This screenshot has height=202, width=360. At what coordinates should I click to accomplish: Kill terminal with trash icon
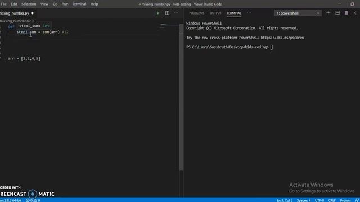[346, 13]
